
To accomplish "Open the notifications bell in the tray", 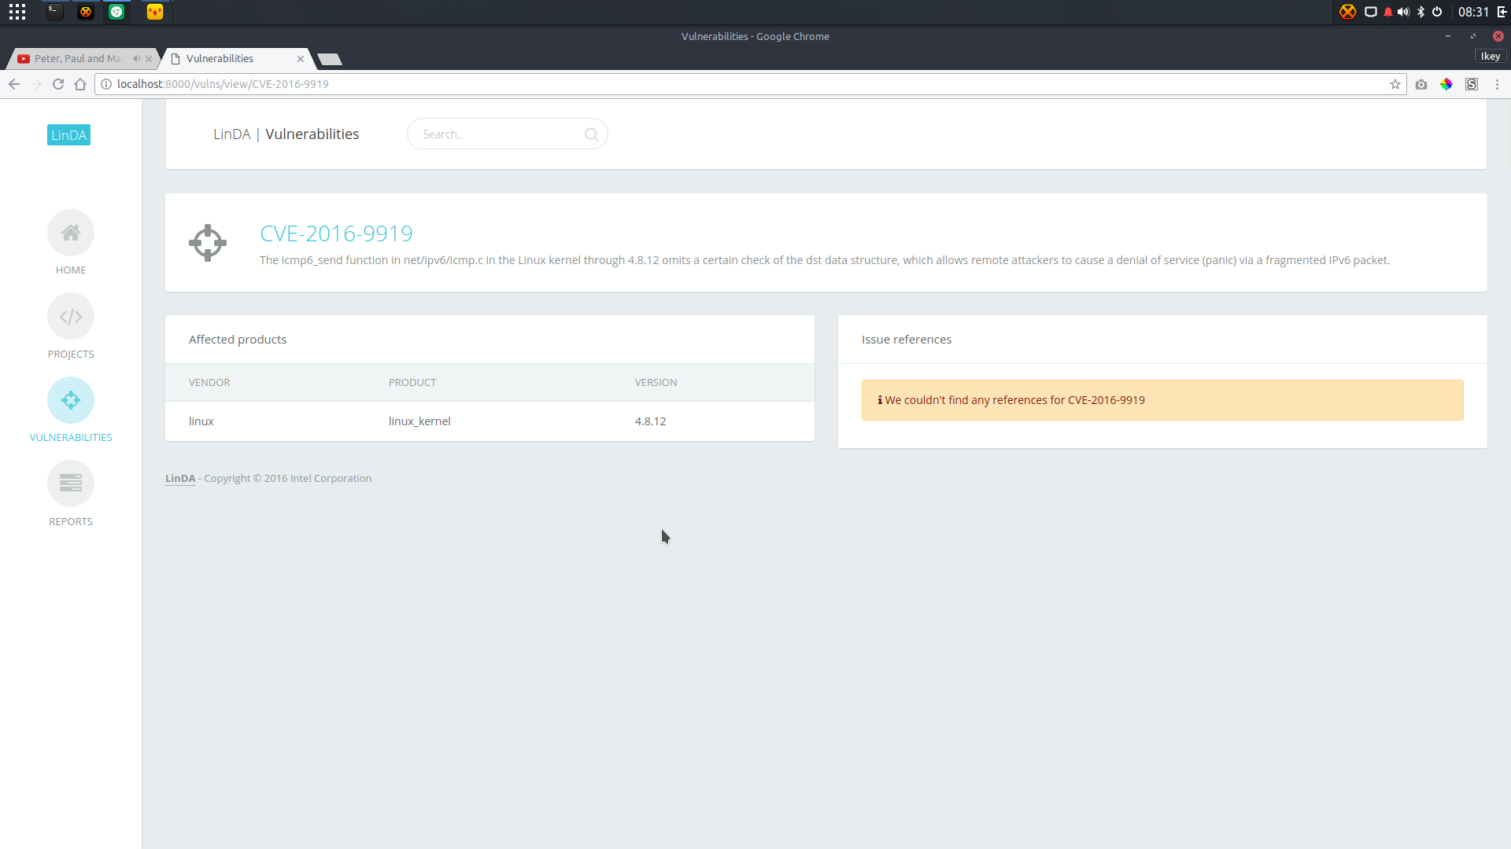I will tap(1388, 12).
